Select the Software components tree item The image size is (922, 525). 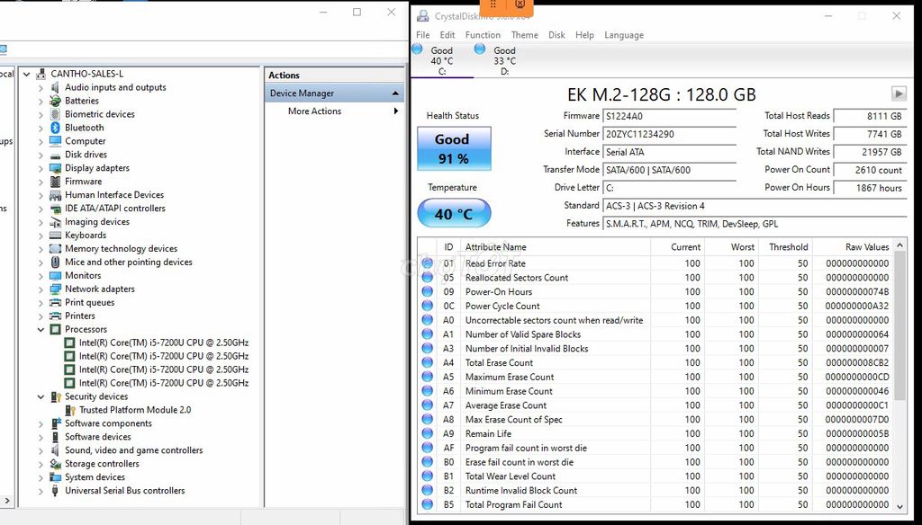click(108, 423)
